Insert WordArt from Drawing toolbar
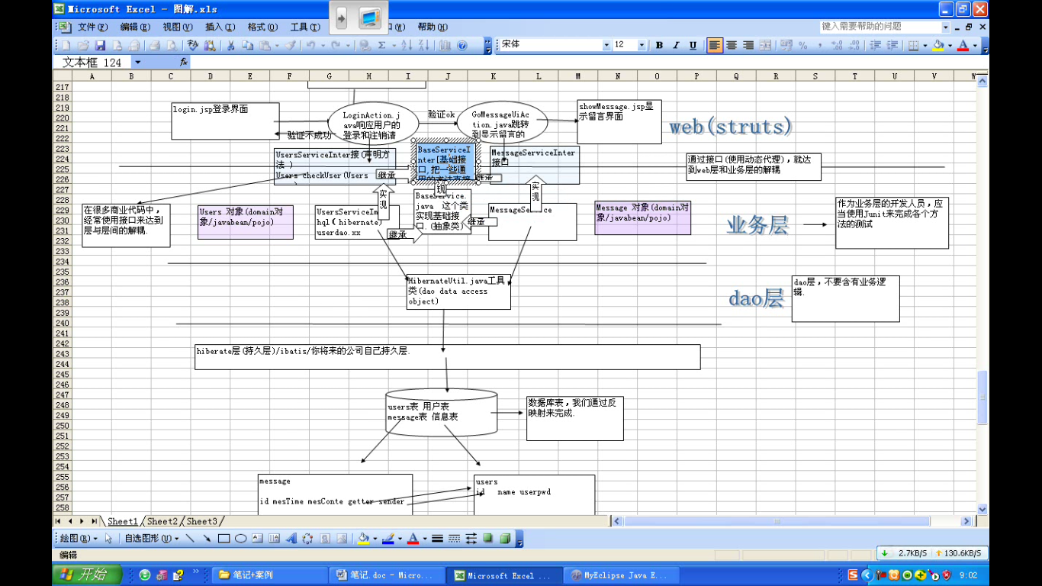1042x586 pixels. point(291,539)
